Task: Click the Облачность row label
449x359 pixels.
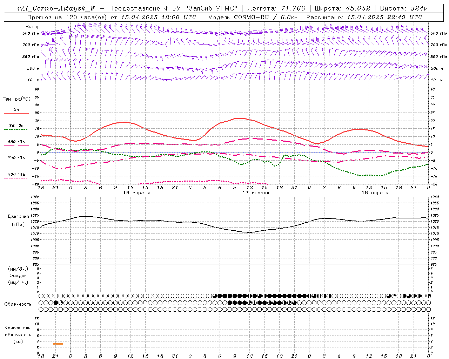Action: tap(18, 304)
